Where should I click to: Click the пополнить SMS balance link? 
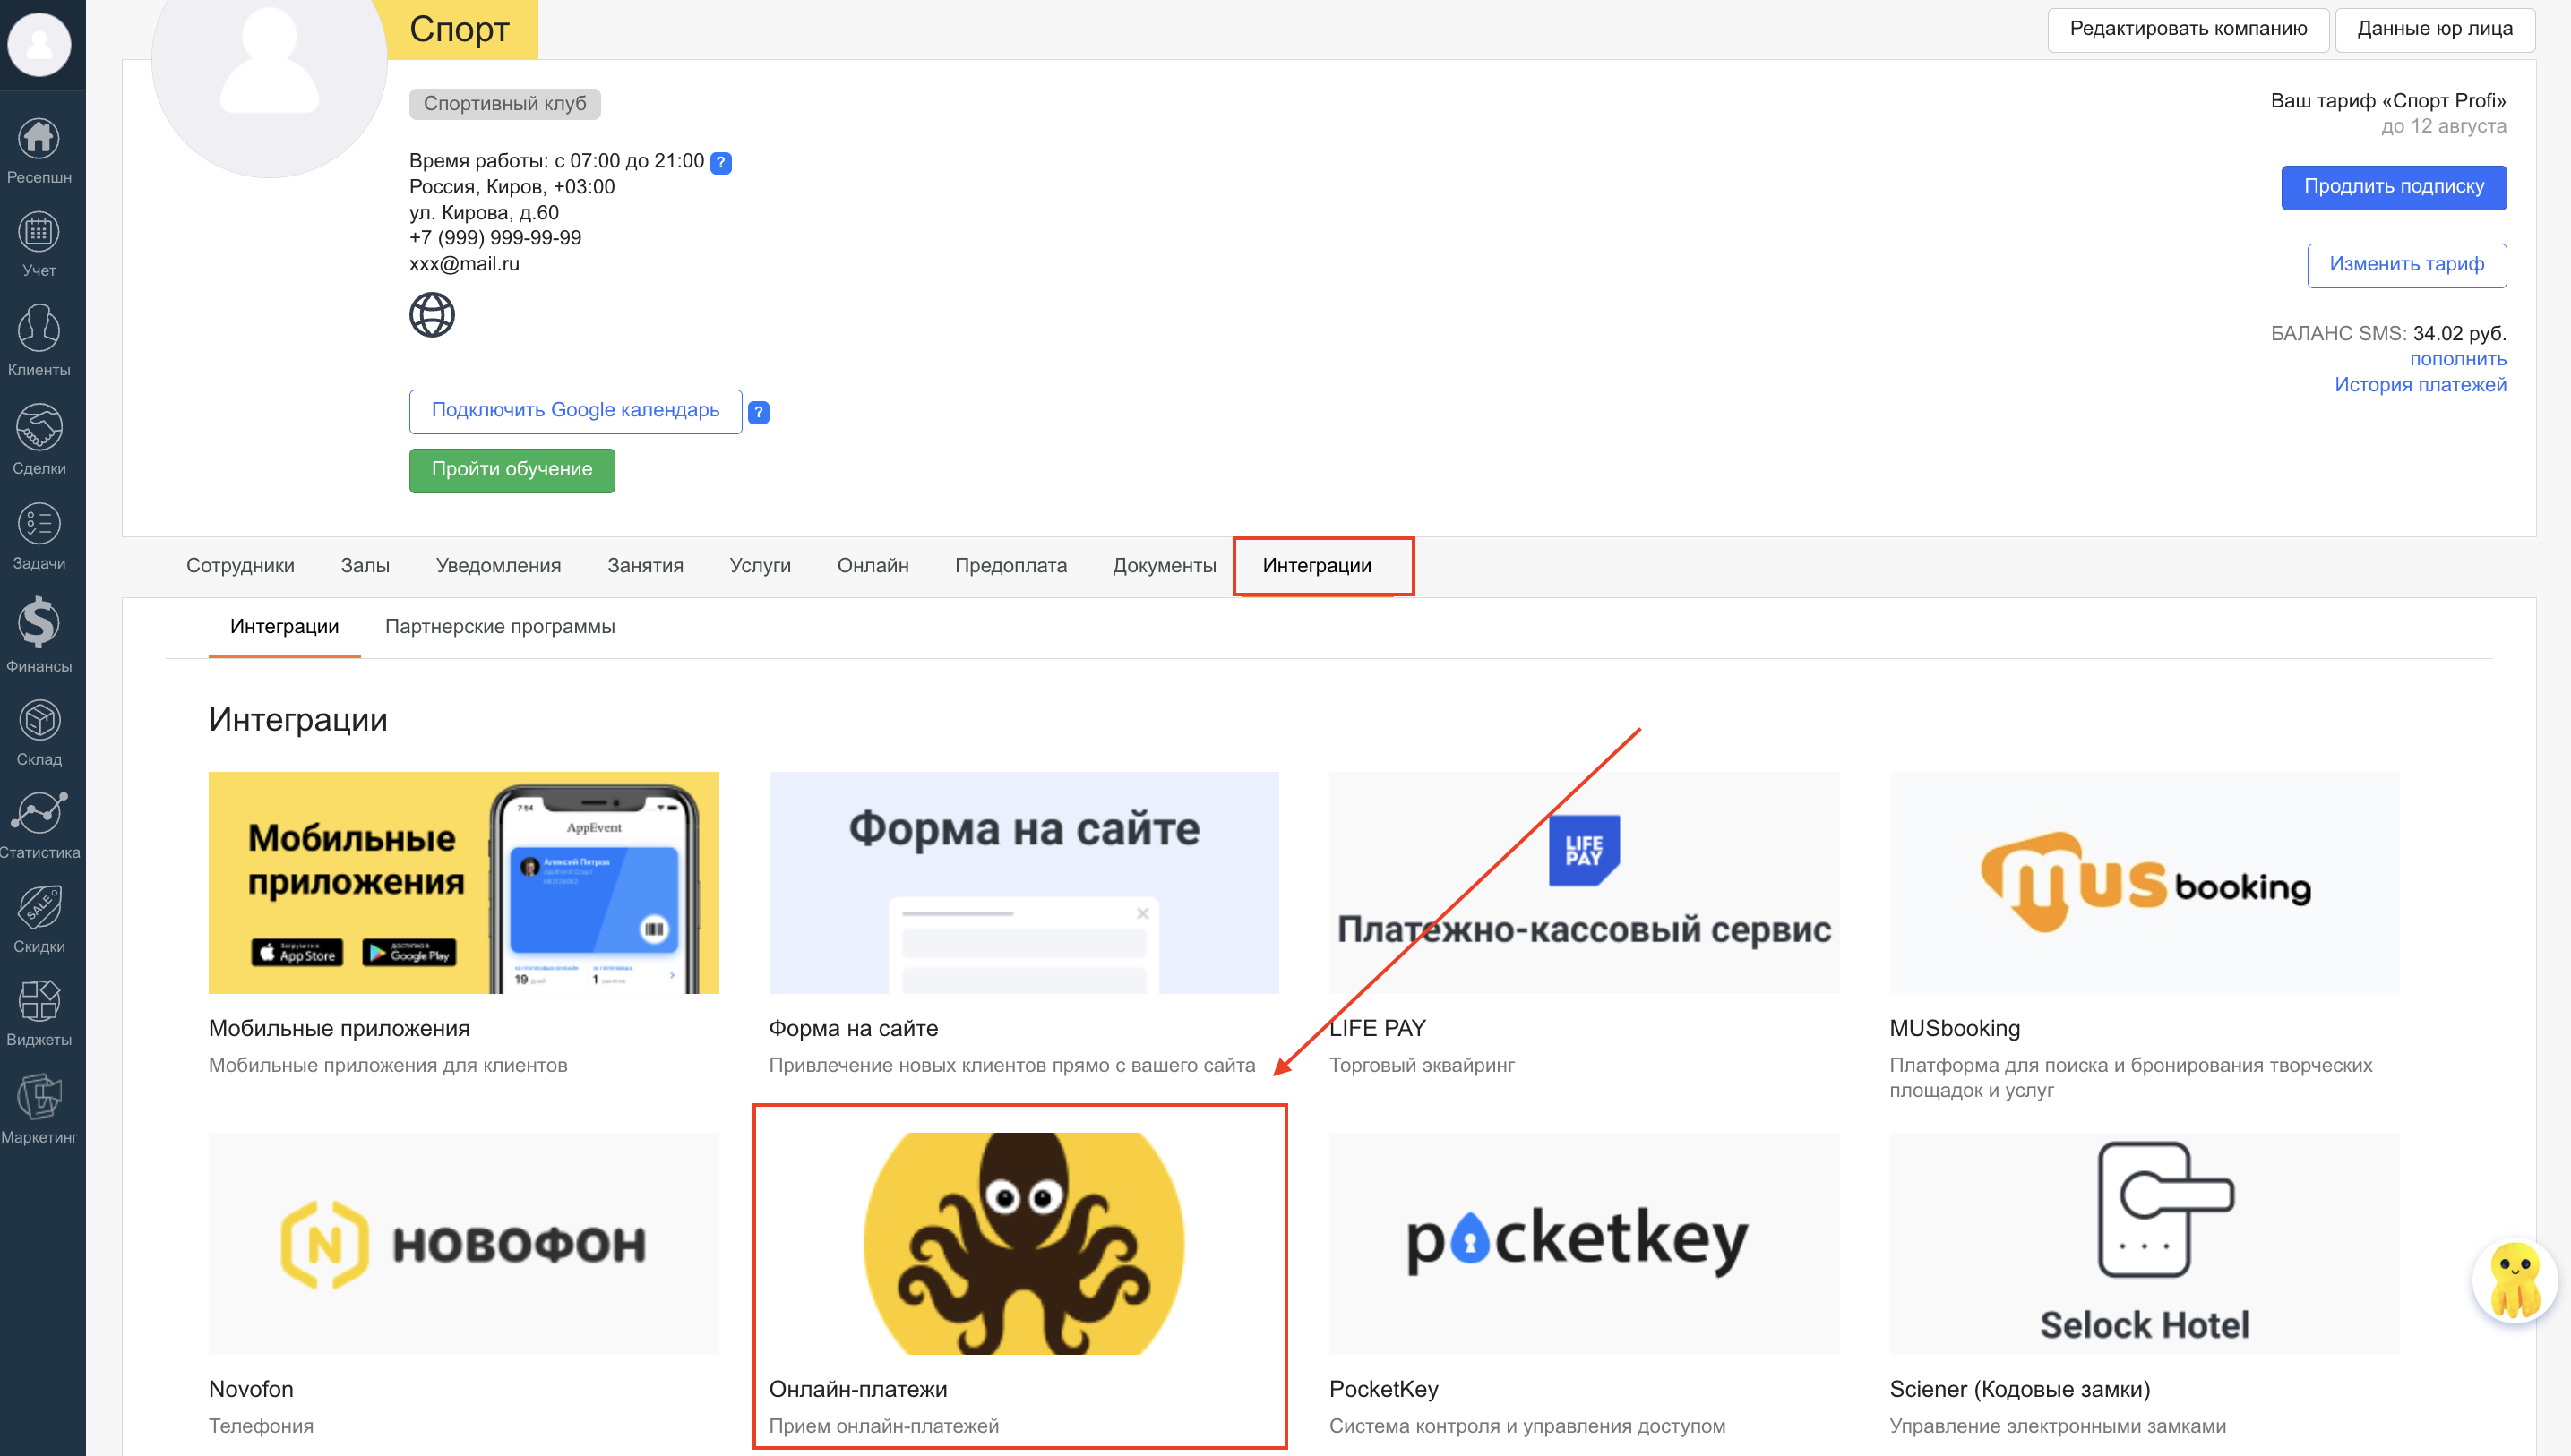2457,359
